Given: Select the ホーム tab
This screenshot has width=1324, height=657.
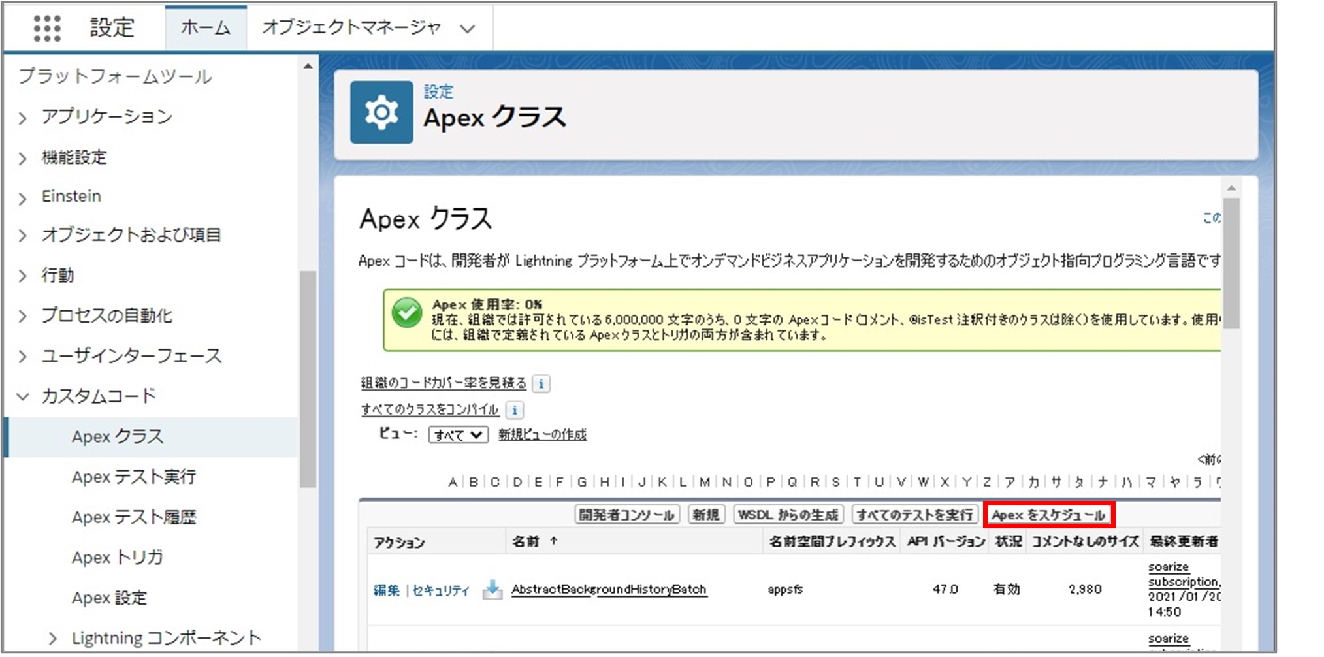Looking at the screenshot, I should click(206, 28).
